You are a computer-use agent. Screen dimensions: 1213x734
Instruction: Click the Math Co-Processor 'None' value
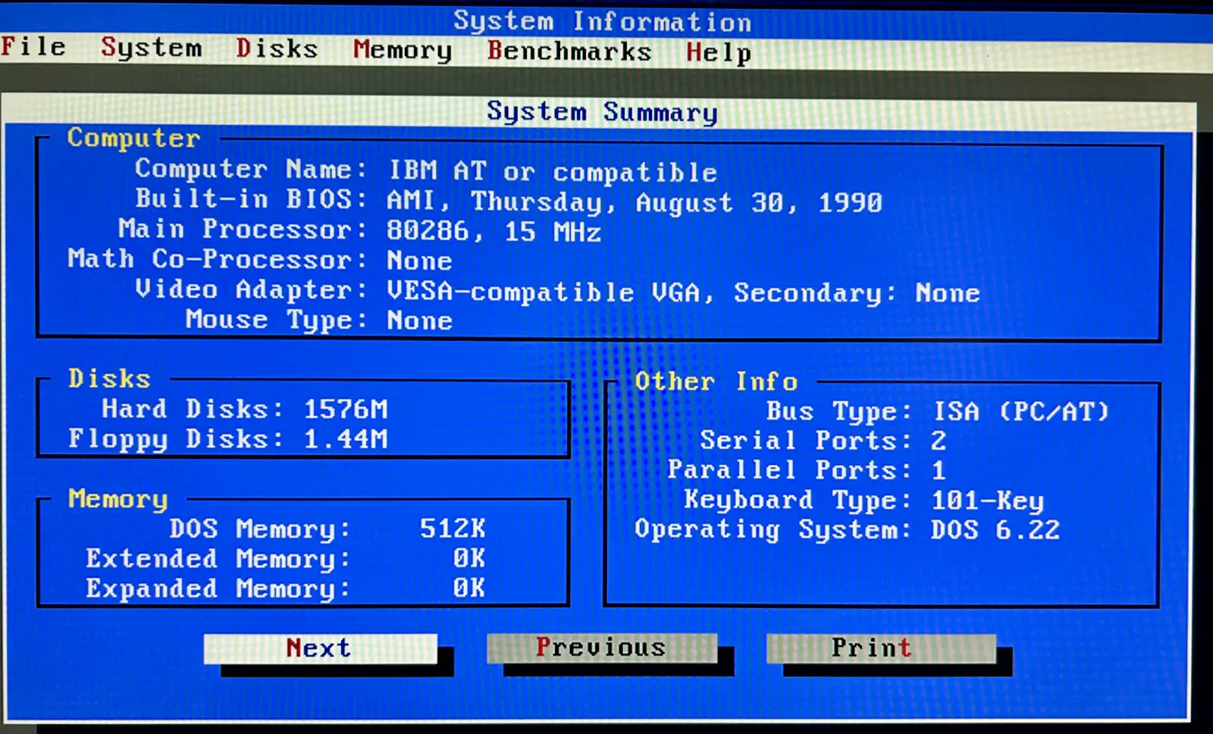click(419, 261)
